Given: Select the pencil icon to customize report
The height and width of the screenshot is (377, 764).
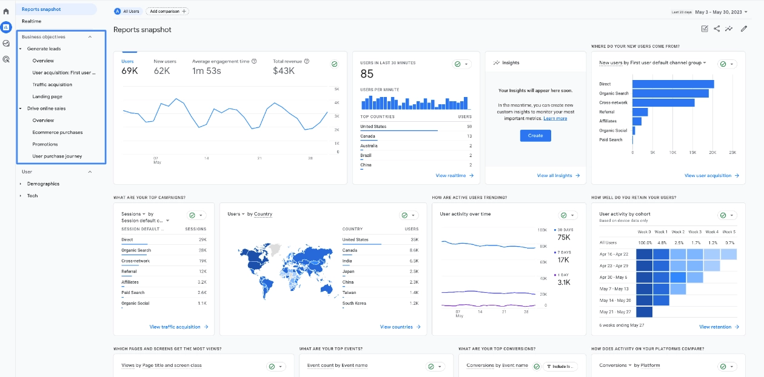Looking at the screenshot, I should coord(744,28).
